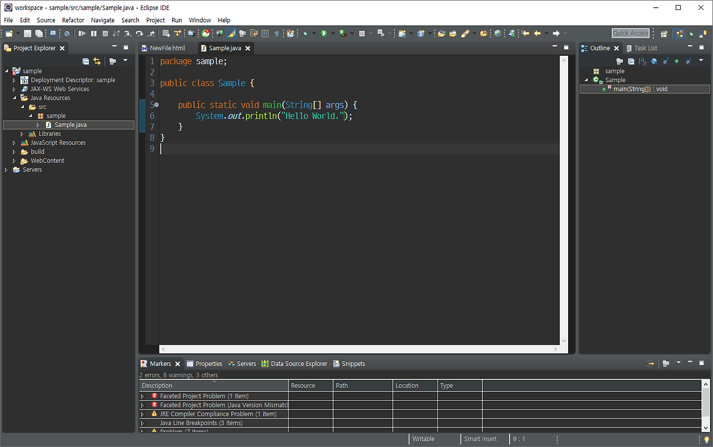
Task: Switch to the Data Source Explorer tab
Action: (295, 363)
